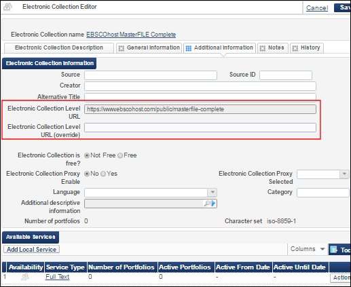The height and width of the screenshot is (287, 351).
Task: Click the Availability column header
Action: (26, 267)
